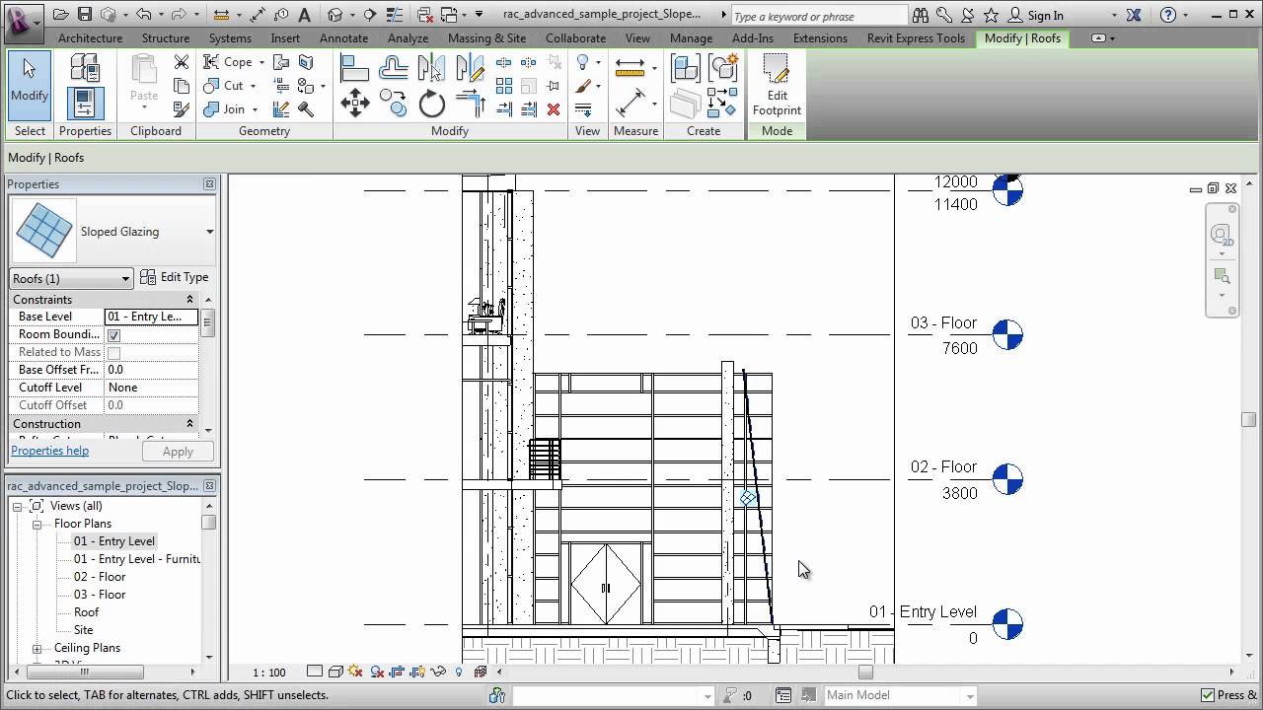Open Properties help link
This screenshot has width=1263, height=710.
click(x=49, y=451)
